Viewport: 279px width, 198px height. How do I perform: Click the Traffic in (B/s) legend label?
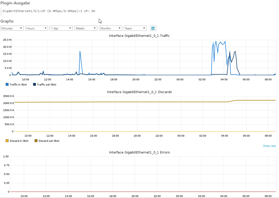click(x=18, y=84)
